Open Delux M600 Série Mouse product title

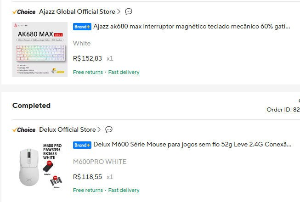tap(192, 145)
